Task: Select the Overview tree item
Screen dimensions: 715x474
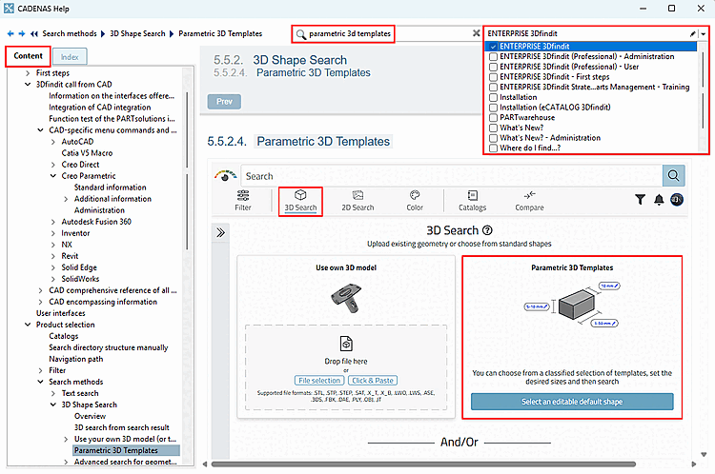Action: pyautogui.click(x=90, y=416)
